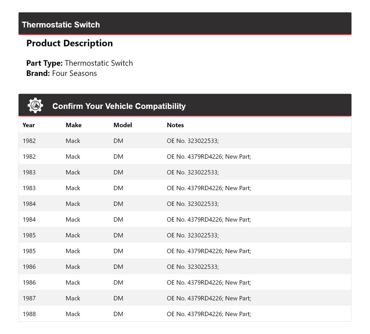Viewport: 370px width, 334px height.
Task: Click the gear icon beside Confirm Your Vehicle Compatibility
Action: (x=35, y=105)
